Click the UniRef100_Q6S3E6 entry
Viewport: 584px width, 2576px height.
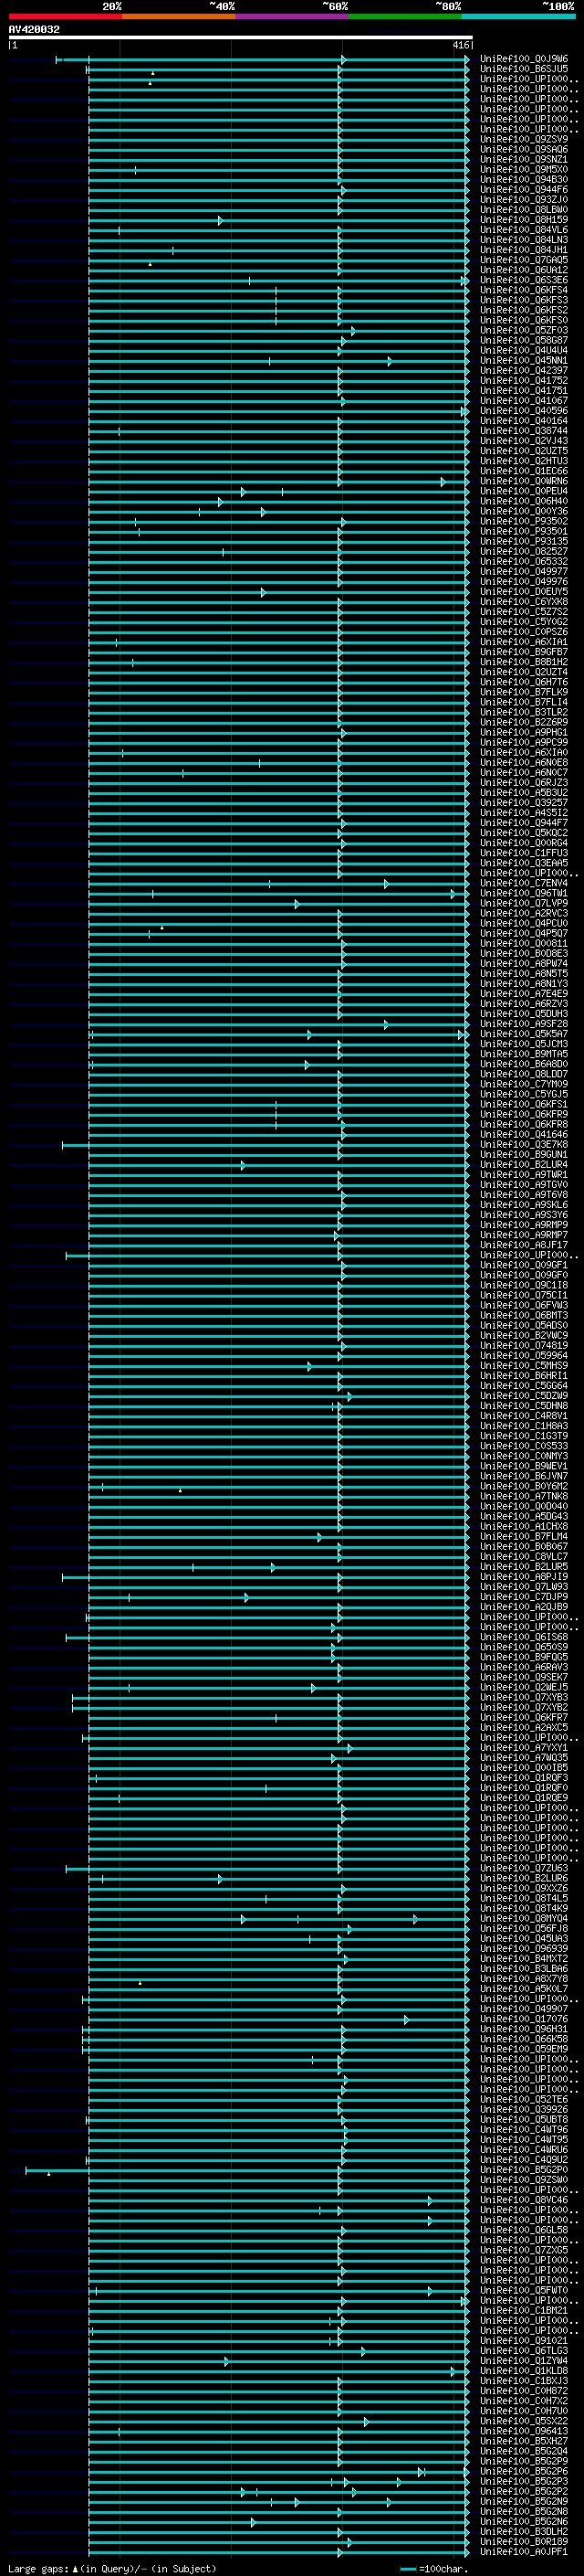[523, 280]
